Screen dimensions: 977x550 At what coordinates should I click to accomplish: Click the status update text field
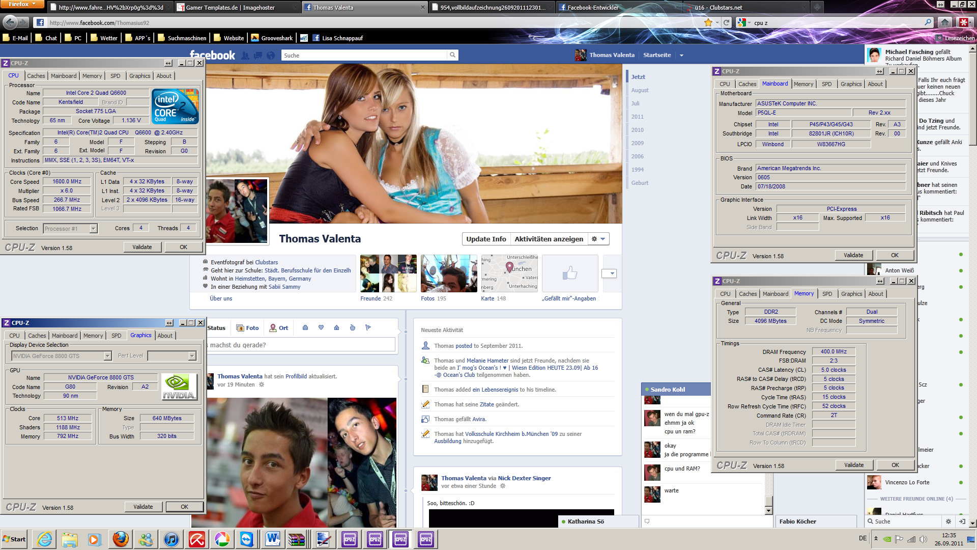click(x=301, y=345)
